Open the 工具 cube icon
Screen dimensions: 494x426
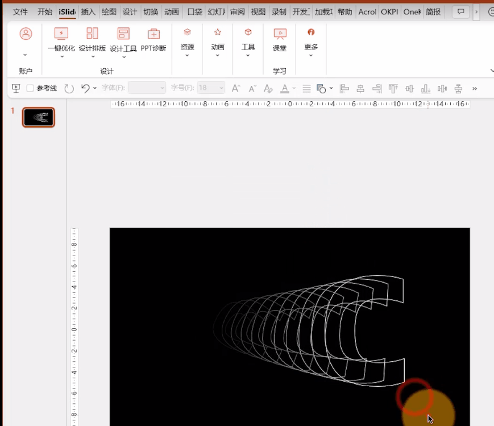click(248, 32)
